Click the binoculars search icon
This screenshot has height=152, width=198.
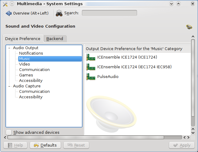point(59,13)
